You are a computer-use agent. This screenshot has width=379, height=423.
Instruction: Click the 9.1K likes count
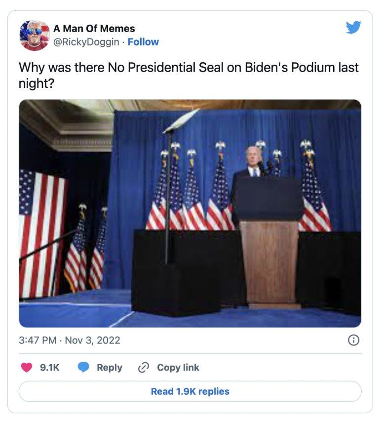pyautogui.click(x=49, y=367)
